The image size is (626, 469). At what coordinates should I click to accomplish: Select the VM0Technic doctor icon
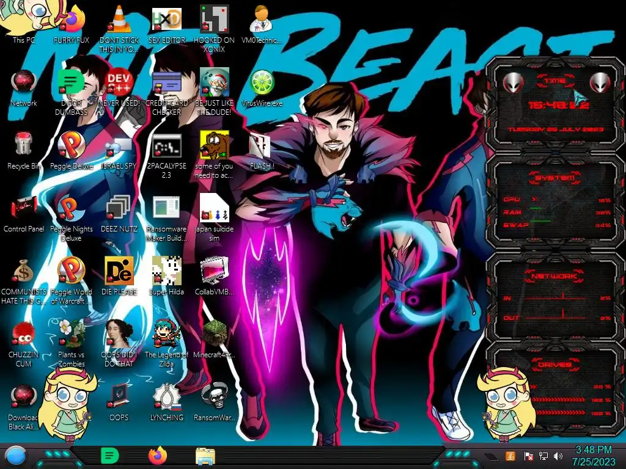pos(262,23)
